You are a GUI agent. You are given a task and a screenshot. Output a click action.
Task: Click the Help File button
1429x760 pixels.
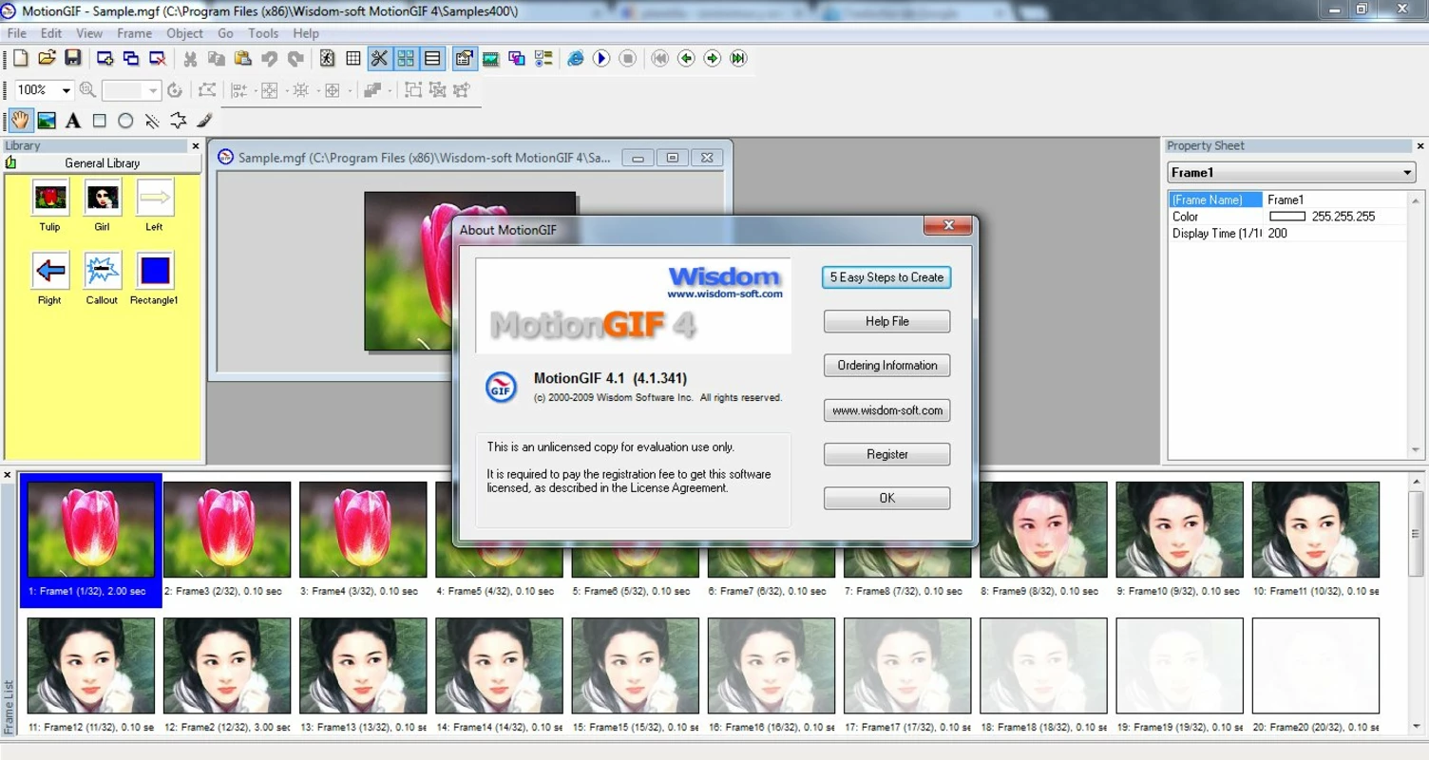[x=886, y=321]
